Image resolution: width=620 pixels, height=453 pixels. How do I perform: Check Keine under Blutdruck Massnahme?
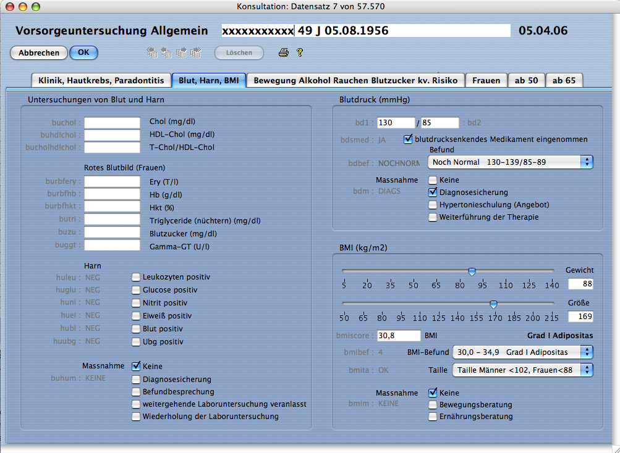click(433, 180)
